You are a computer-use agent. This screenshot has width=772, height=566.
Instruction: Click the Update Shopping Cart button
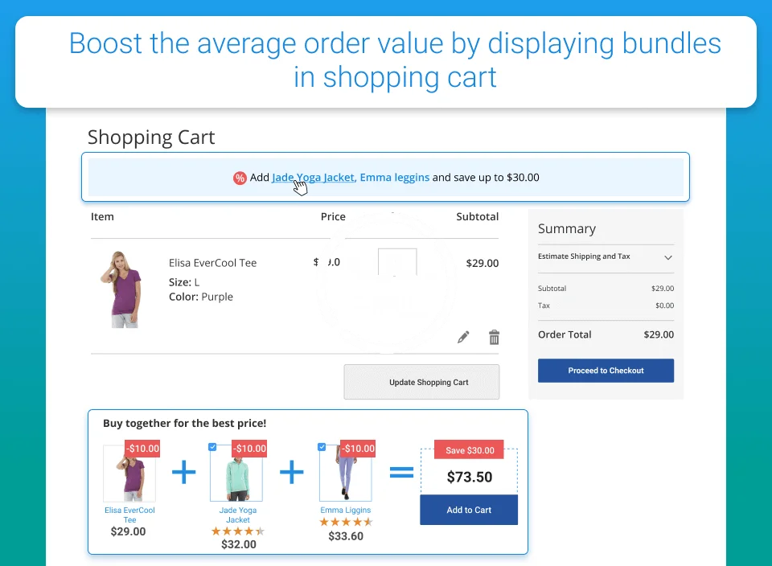[421, 382]
